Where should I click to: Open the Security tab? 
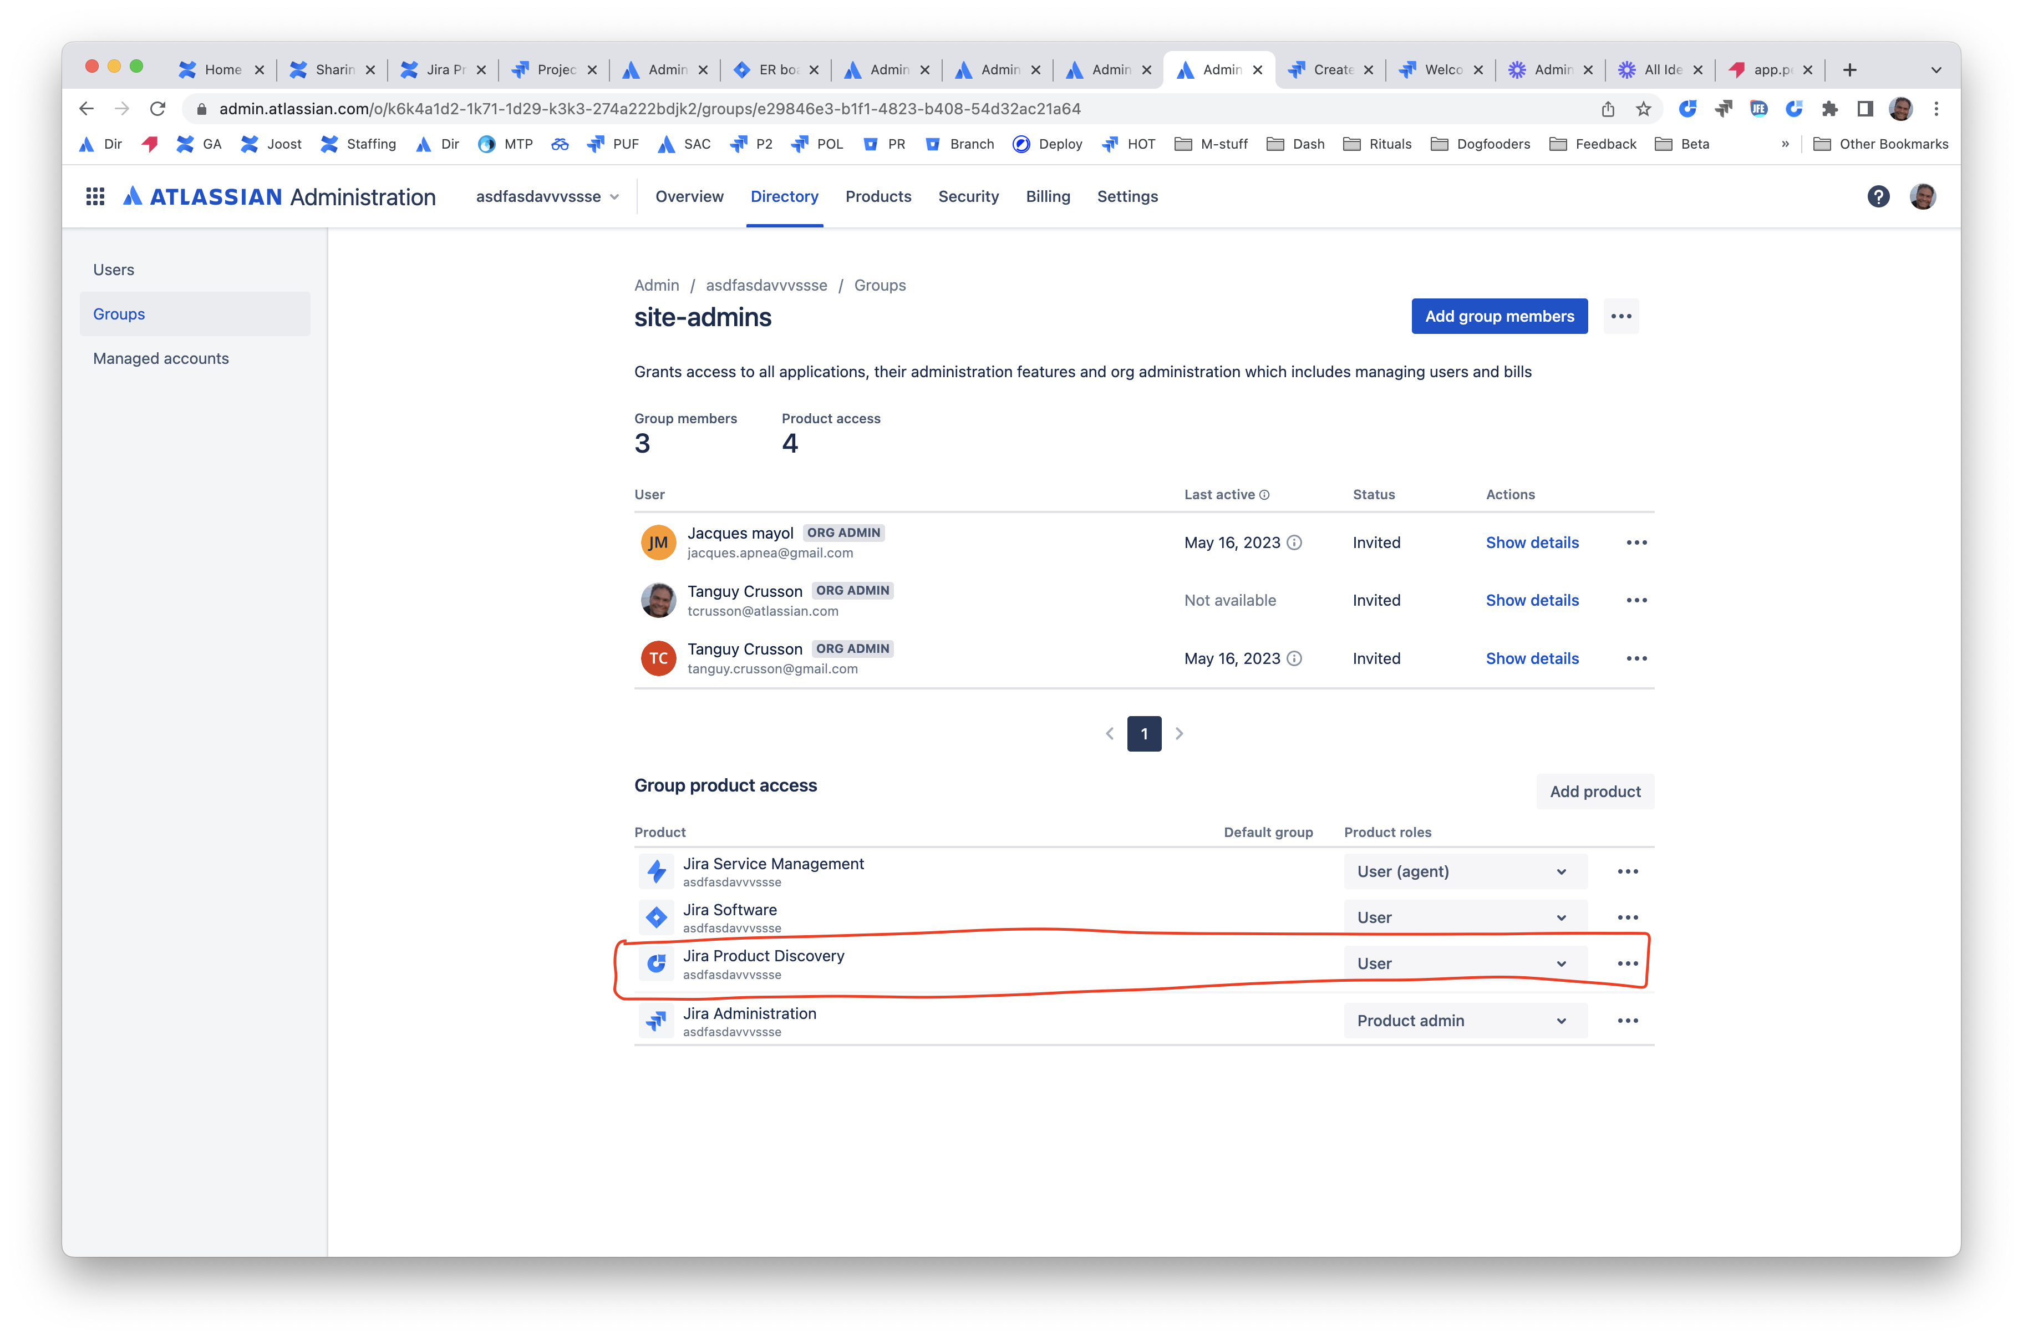969,196
